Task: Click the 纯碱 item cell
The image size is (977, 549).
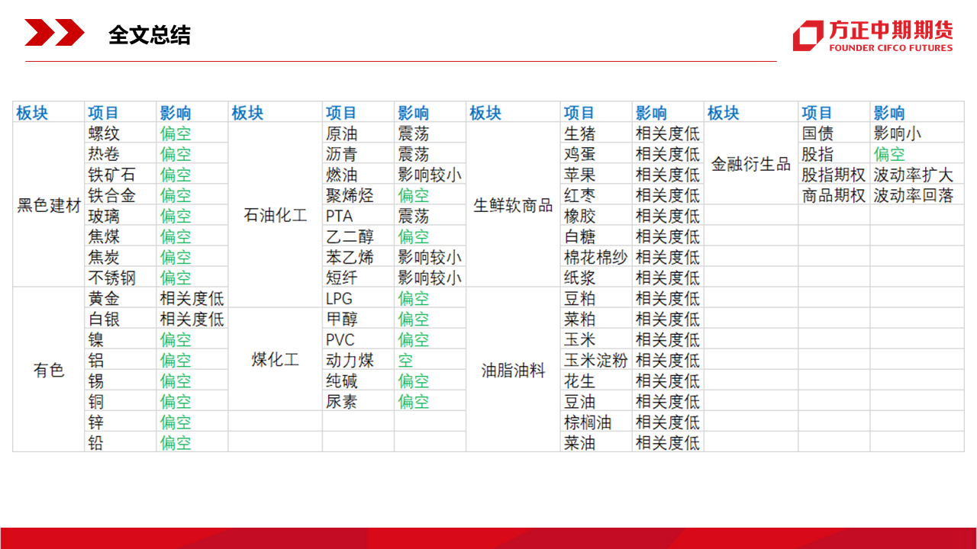Action: 358,380
